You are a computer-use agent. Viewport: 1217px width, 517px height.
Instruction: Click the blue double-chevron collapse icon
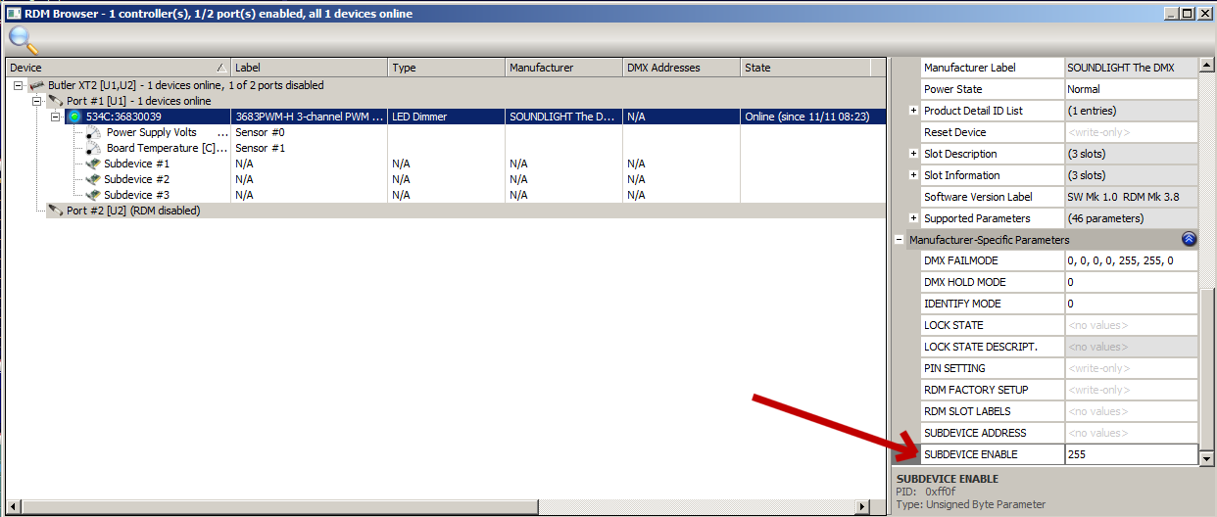(x=1188, y=239)
